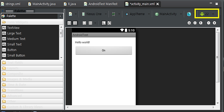
Task: Reset zoom to 100% icon
Action: (201, 23)
